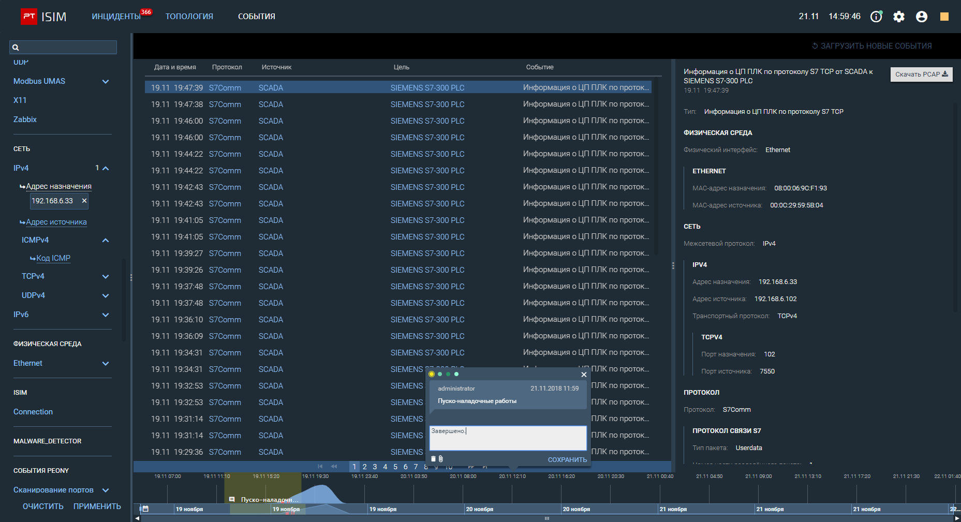Open the settings gear in header
Viewport: 961px width, 522px height.
pyautogui.click(x=899, y=17)
